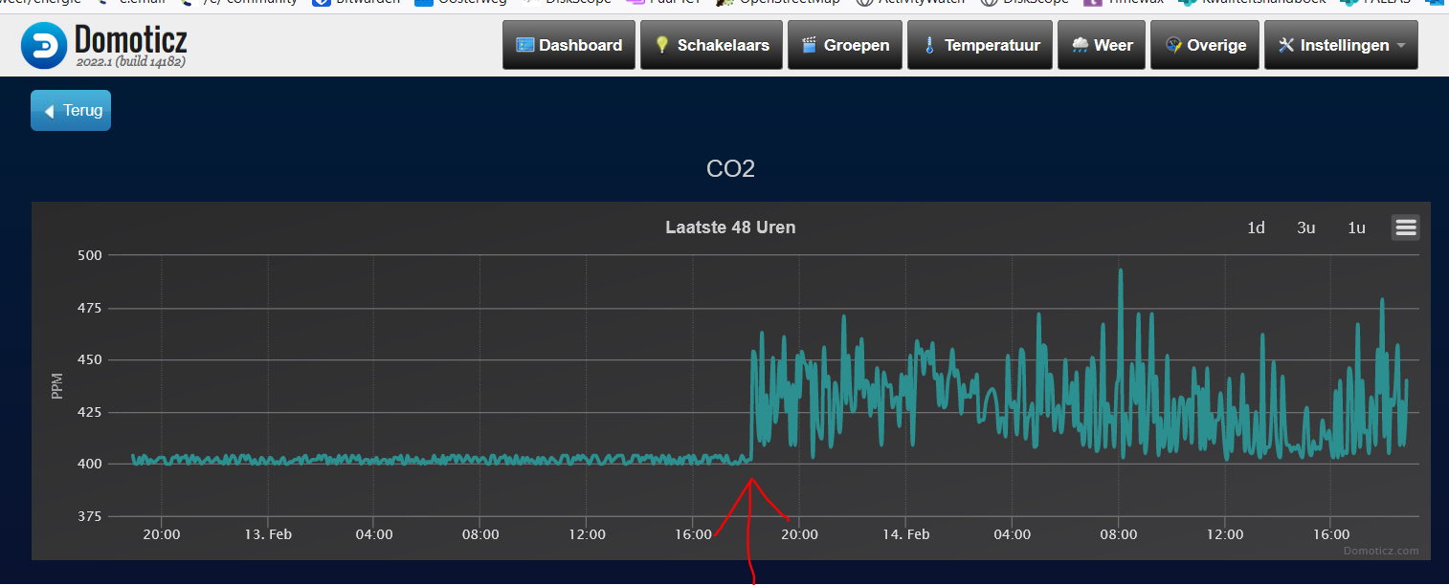
Task: Open the chart export hamburger menu
Action: click(1405, 227)
